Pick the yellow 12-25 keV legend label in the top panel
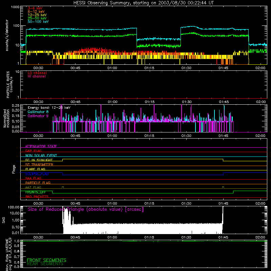The image size is (271, 271). (37, 15)
